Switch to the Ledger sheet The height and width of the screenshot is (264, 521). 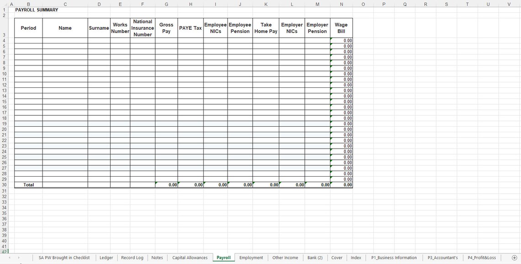106,258
